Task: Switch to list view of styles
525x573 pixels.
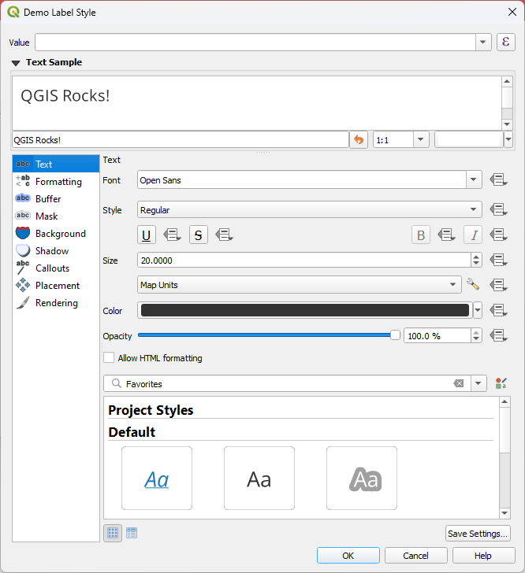Action: point(132,533)
